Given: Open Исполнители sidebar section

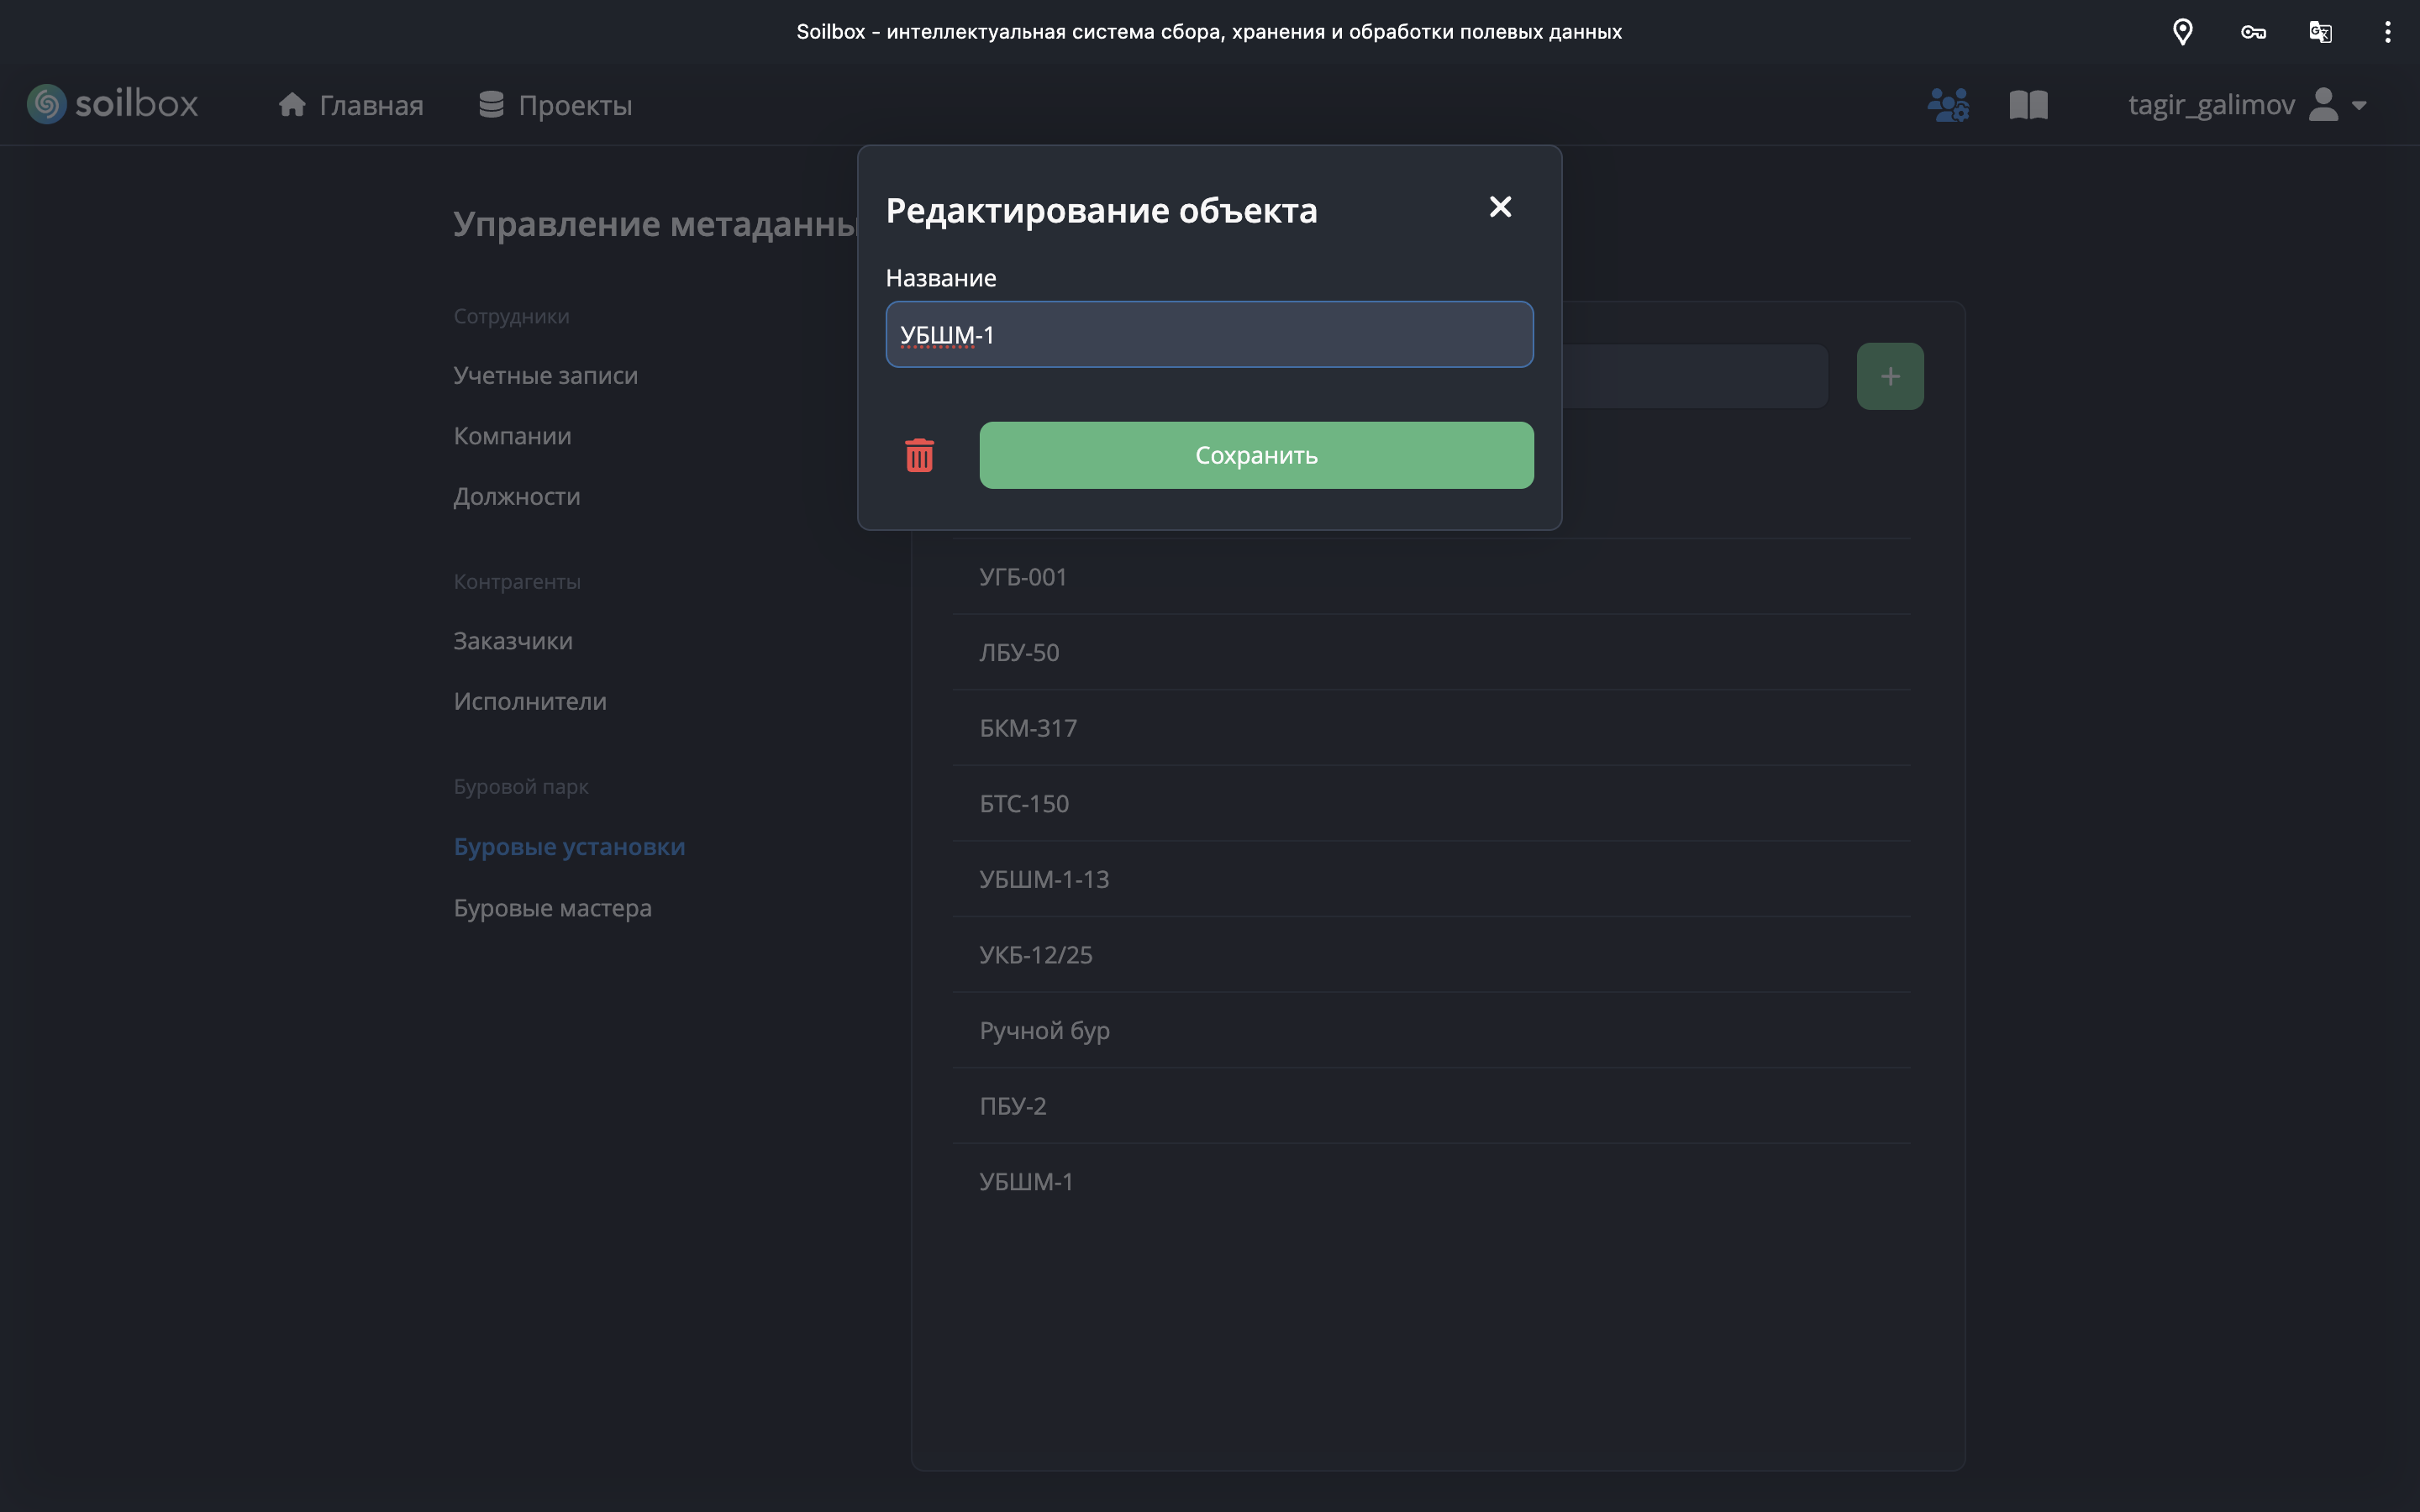Looking at the screenshot, I should [x=530, y=701].
